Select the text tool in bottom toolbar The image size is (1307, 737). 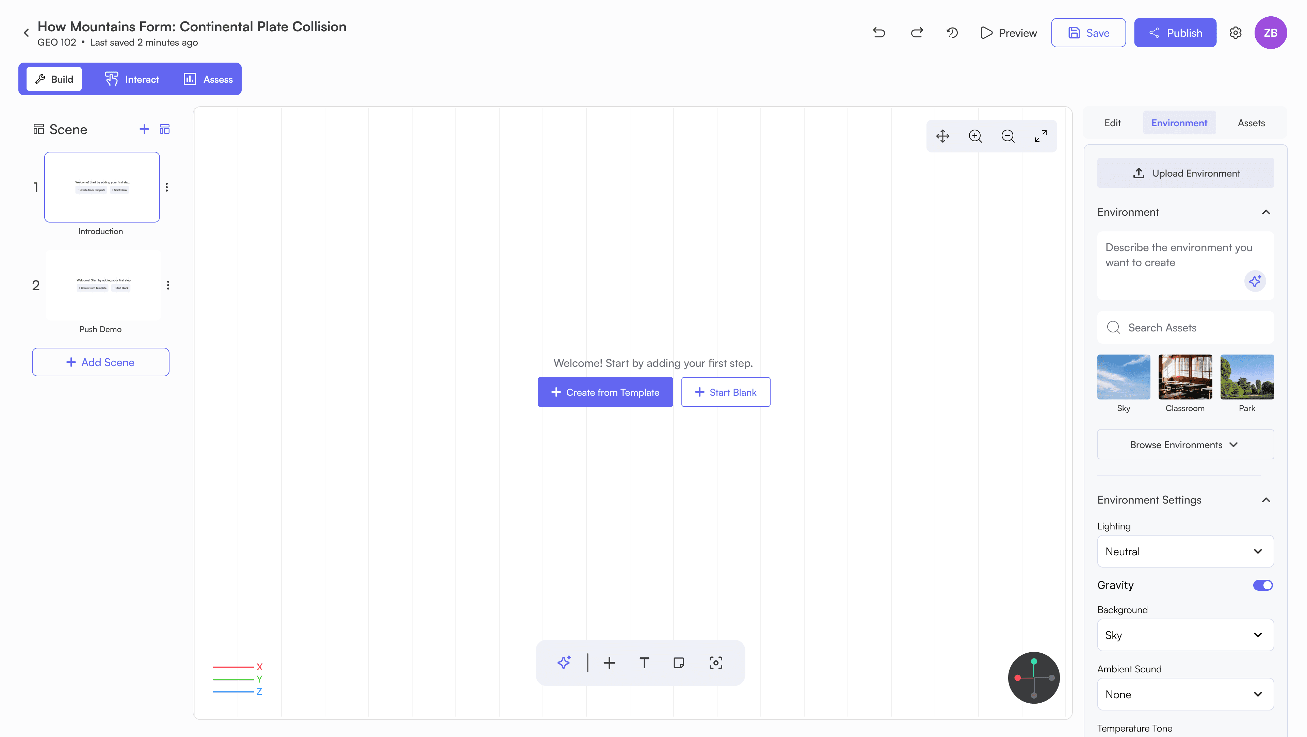pos(644,662)
